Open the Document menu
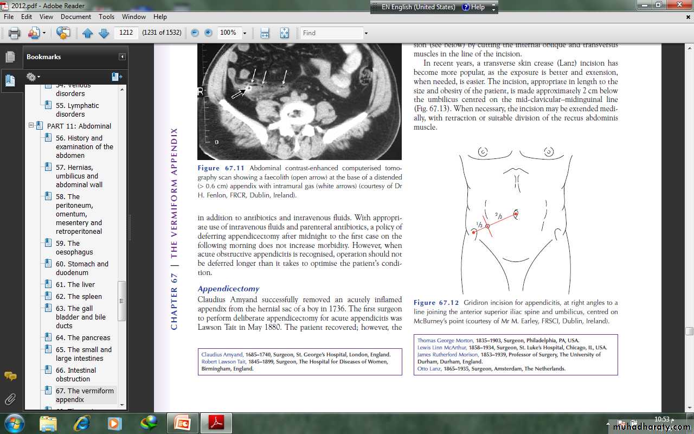Image resolution: width=694 pixels, height=434 pixels. point(76,17)
